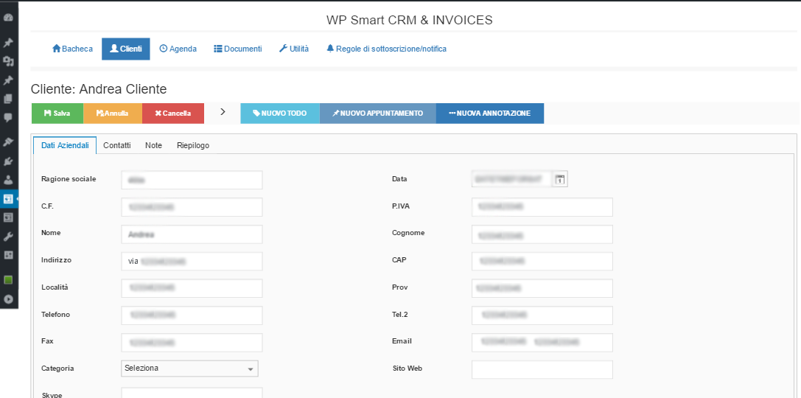Click the green Salva button
This screenshot has height=398, width=801.
click(57, 114)
